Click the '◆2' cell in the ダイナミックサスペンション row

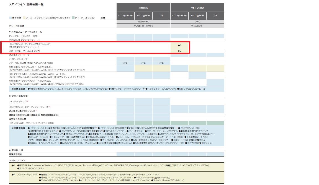point(179,45)
